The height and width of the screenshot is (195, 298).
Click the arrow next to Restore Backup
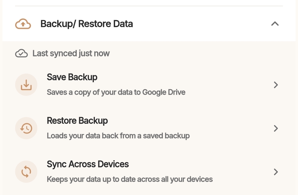[276, 128]
